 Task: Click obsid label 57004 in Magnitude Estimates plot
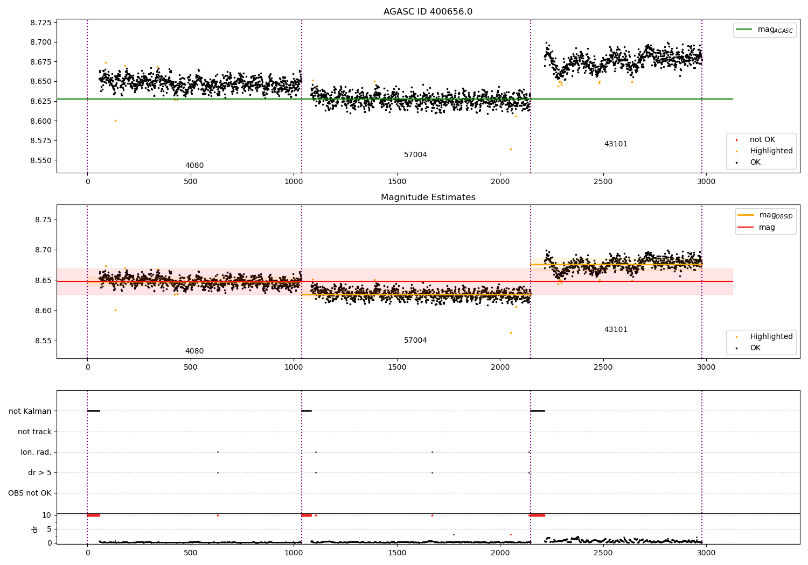coord(415,341)
